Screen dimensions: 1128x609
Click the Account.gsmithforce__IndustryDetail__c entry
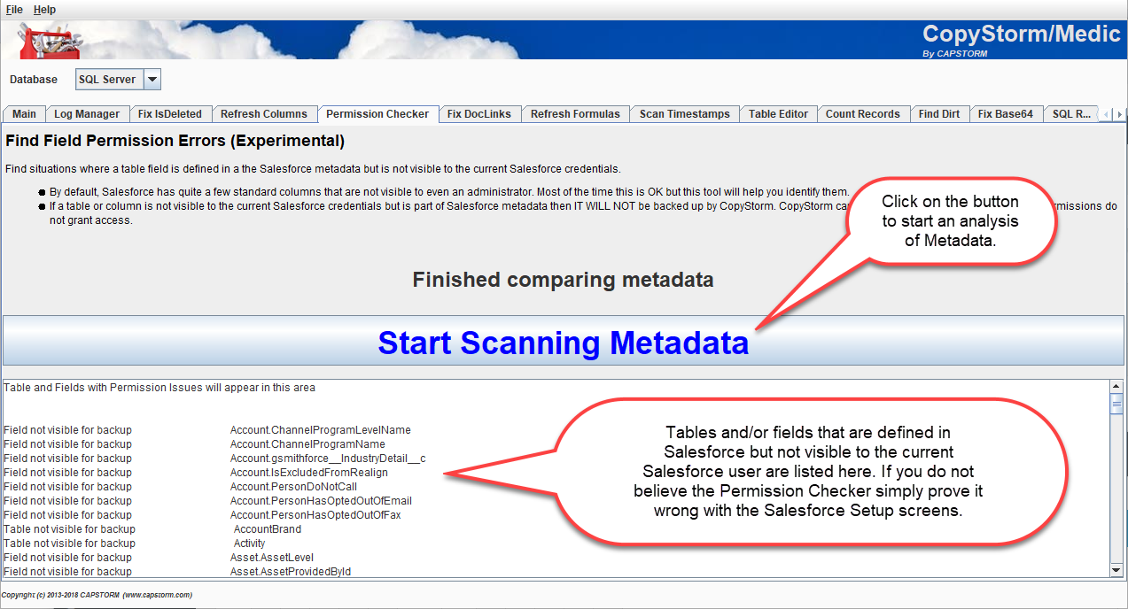328,459
